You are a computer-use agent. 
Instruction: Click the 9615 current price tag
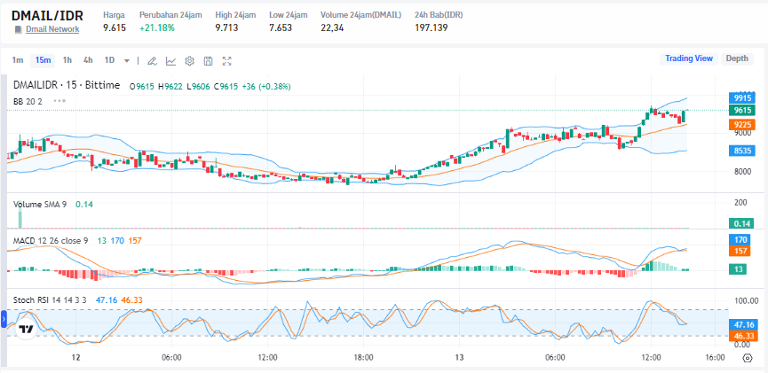[x=742, y=110]
